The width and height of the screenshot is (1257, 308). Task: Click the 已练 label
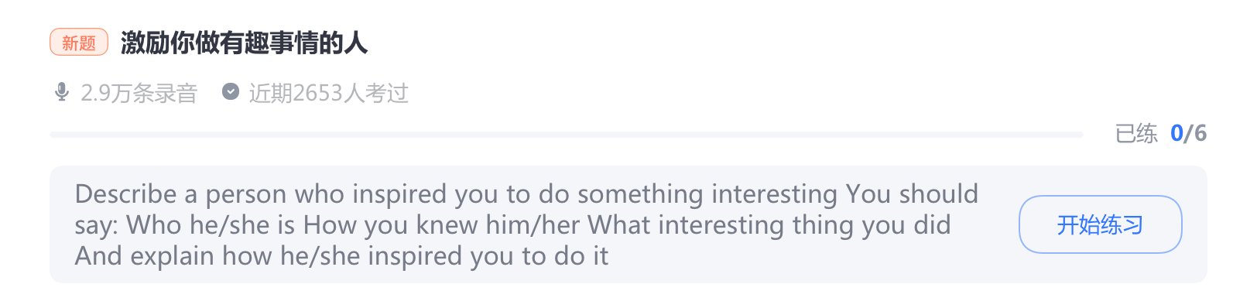point(1136,134)
